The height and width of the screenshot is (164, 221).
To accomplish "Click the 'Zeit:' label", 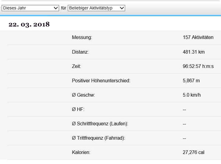I will (76, 66).
